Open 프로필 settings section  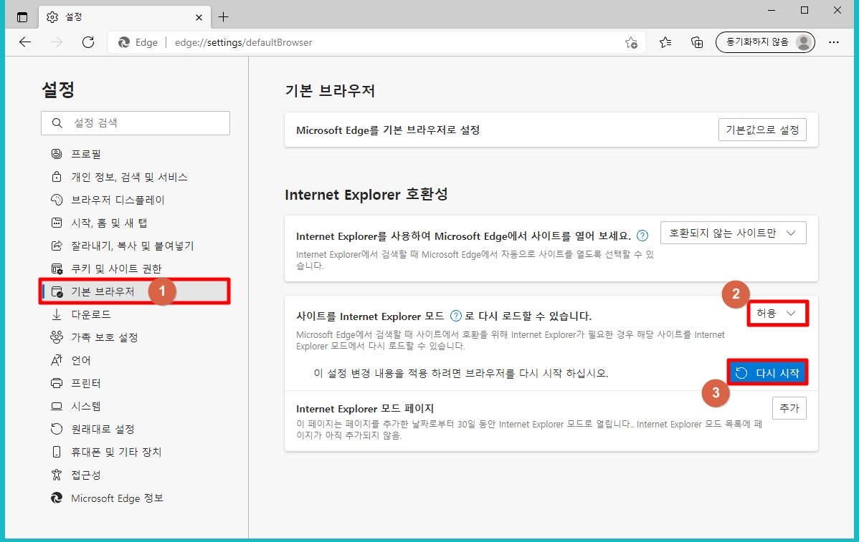136,154
